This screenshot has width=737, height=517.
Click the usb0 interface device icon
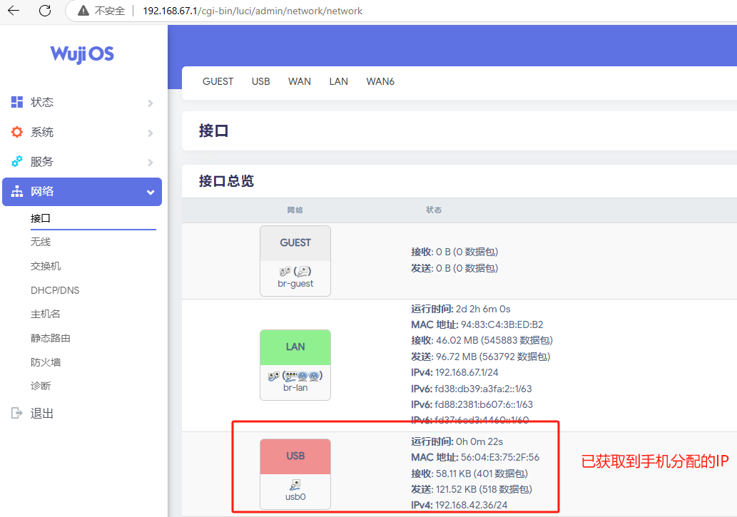click(295, 483)
